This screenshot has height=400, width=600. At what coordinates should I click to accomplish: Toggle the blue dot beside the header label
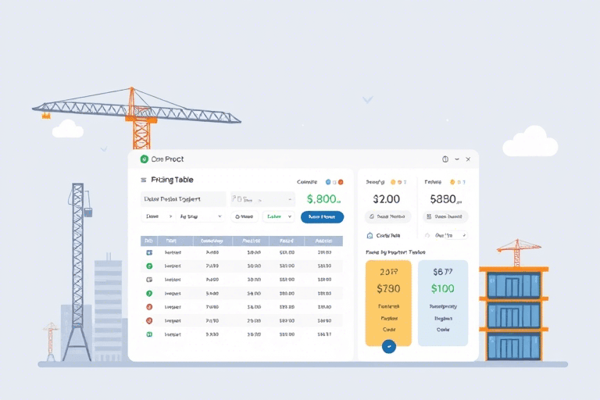click(328, 182)
